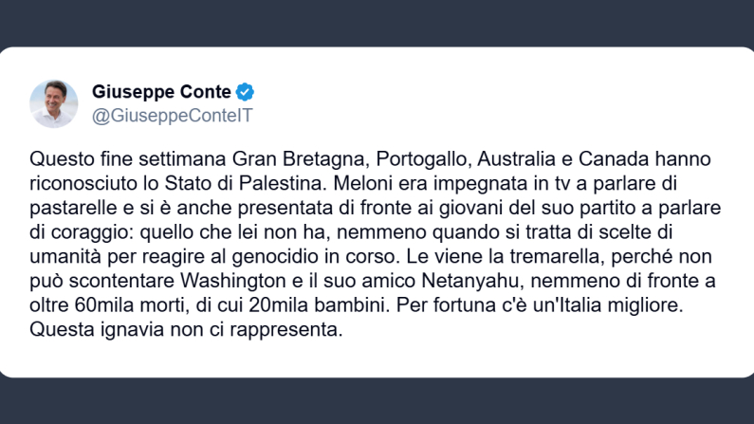754x424 pixels.
Task: Open the @GiuseppeConteIT handle
Action: tap(172, 116)
